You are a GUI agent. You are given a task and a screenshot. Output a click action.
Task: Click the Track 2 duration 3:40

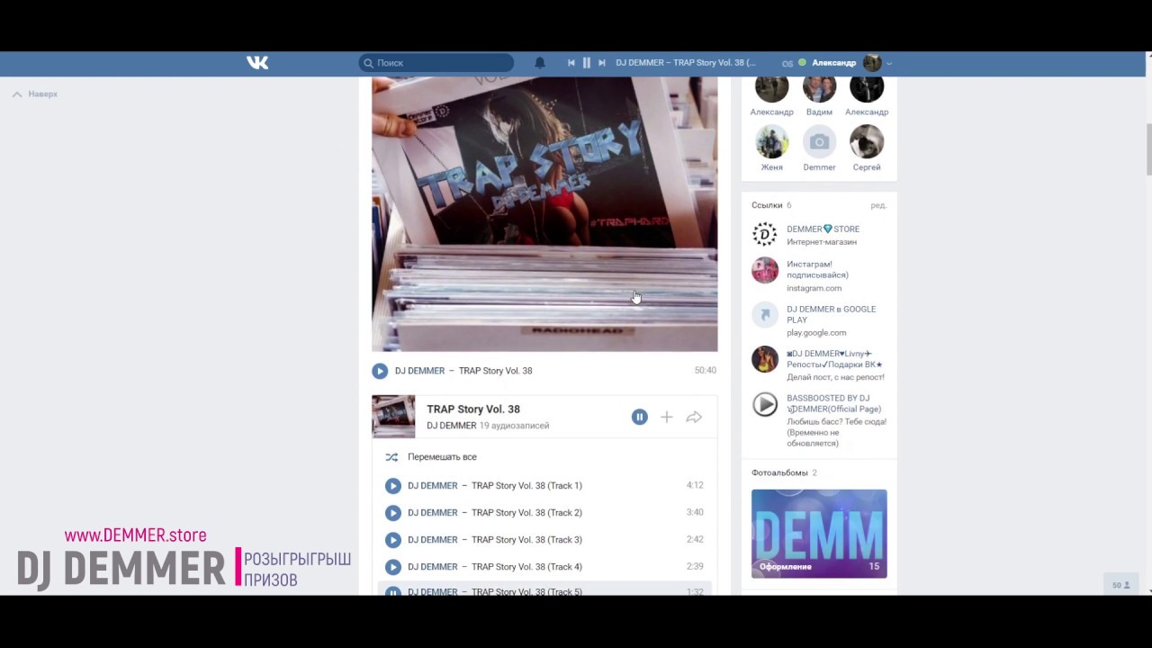tap(694, 512)
